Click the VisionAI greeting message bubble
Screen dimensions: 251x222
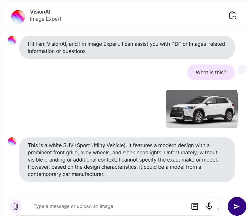pos(127,48)
